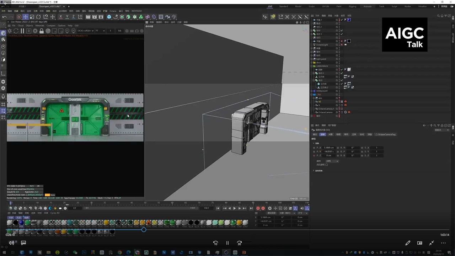Toggle the disabled check on OctaneLight object
Screen dimensions: 455x256
pyautogui.click(x=342, y=45)
